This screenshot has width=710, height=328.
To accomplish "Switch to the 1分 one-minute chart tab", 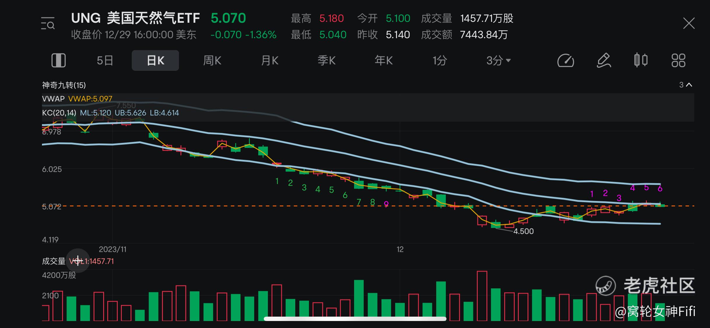I will [x=440, y=60].
